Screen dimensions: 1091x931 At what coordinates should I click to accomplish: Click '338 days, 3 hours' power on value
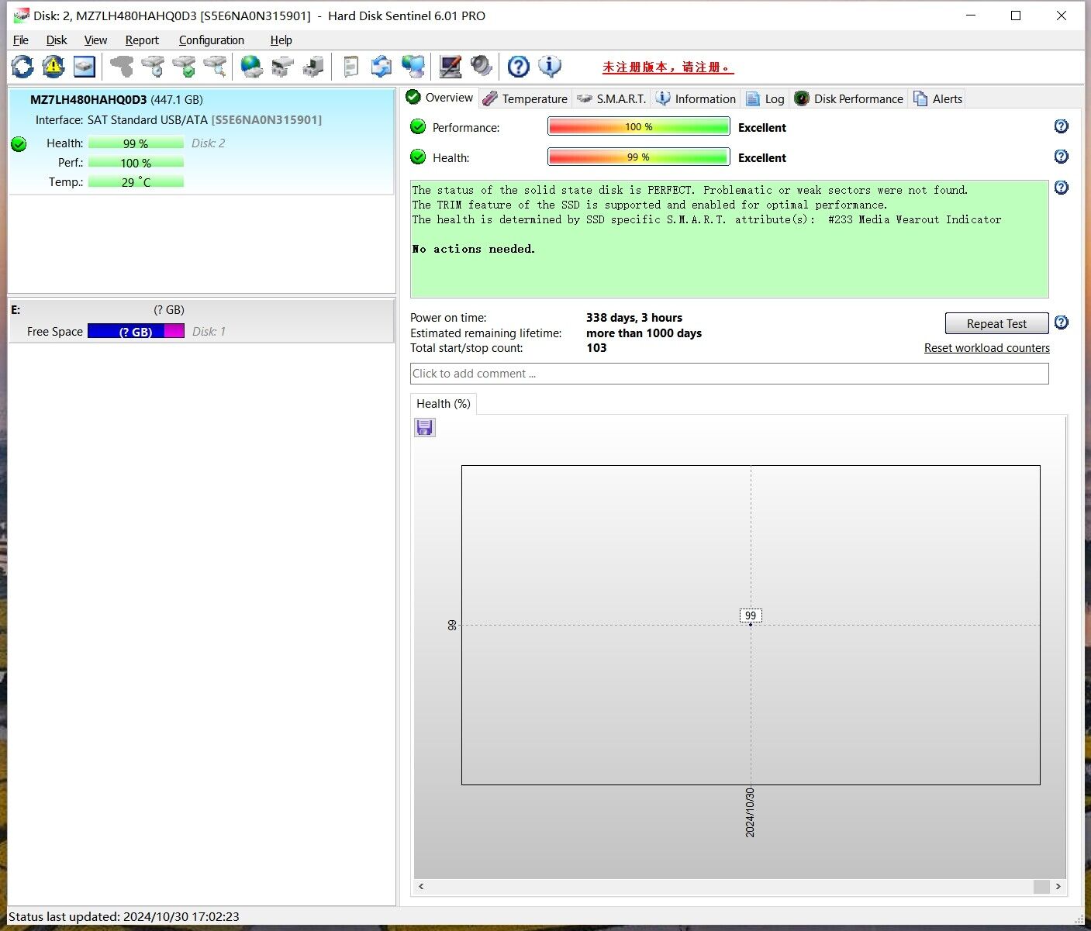click(634, 318)
